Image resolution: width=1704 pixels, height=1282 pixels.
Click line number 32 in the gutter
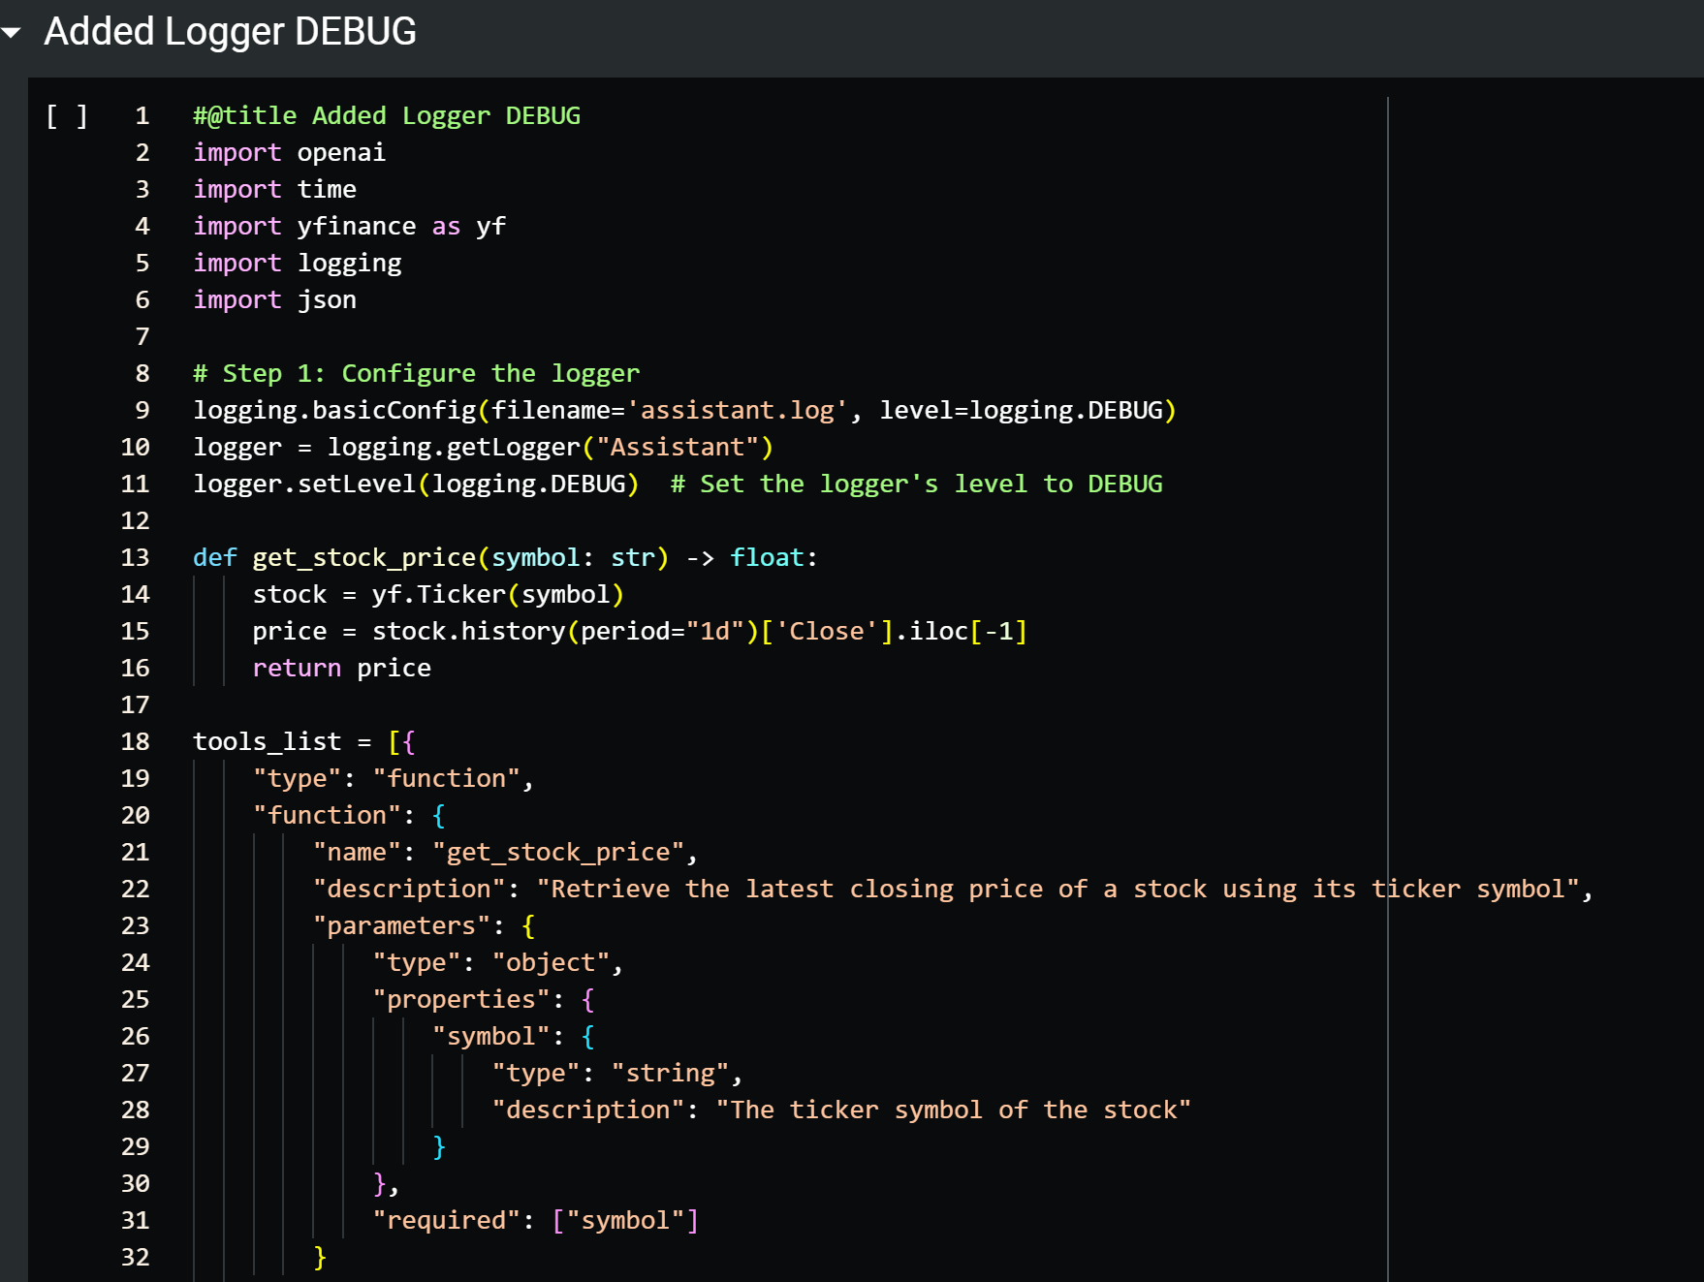tap(137, 1257)
